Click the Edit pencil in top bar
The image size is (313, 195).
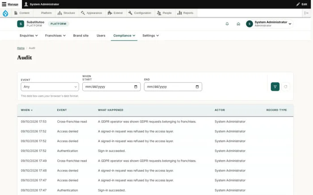click(302, 4)
